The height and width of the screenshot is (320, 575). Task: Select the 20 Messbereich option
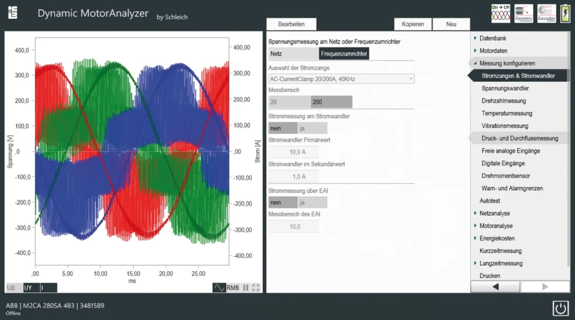pos(289,102)
